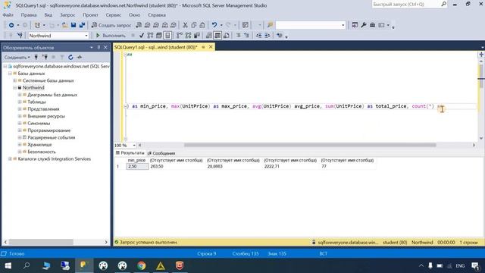Toggle Results to Grid mode icon
This screenshot has height=273, width=485.
pyautogui.click(x=217, y=36)
